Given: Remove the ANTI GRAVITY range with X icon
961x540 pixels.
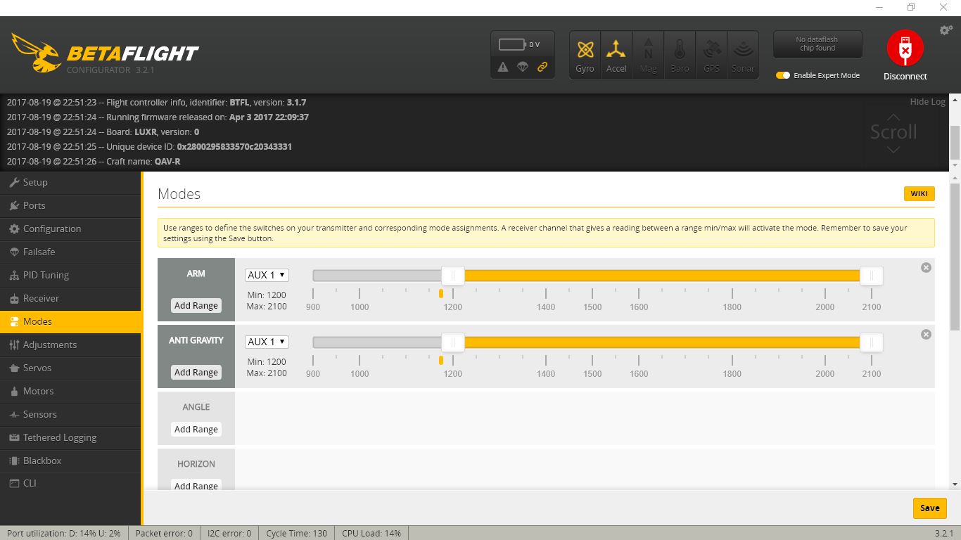Looking at the screenshot, I should pos(926,334).
